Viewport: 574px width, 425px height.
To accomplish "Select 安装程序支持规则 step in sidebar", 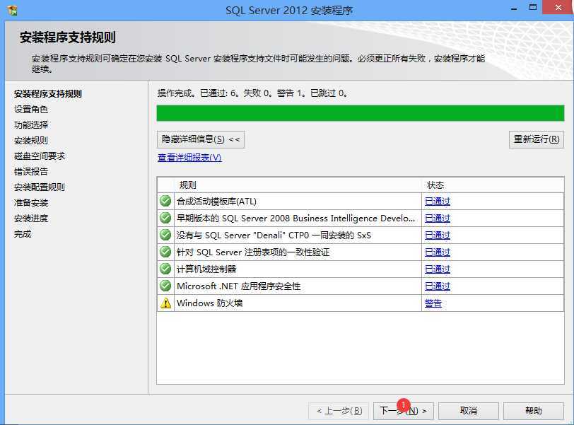I will pos(48,94).
